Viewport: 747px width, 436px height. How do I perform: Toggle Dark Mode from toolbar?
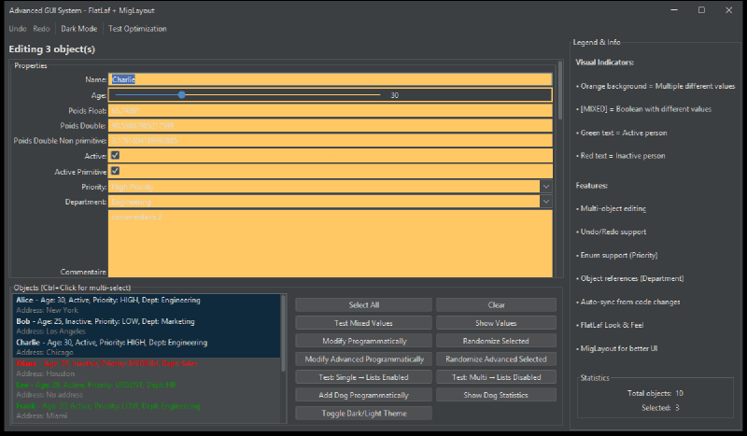[79, 29]
